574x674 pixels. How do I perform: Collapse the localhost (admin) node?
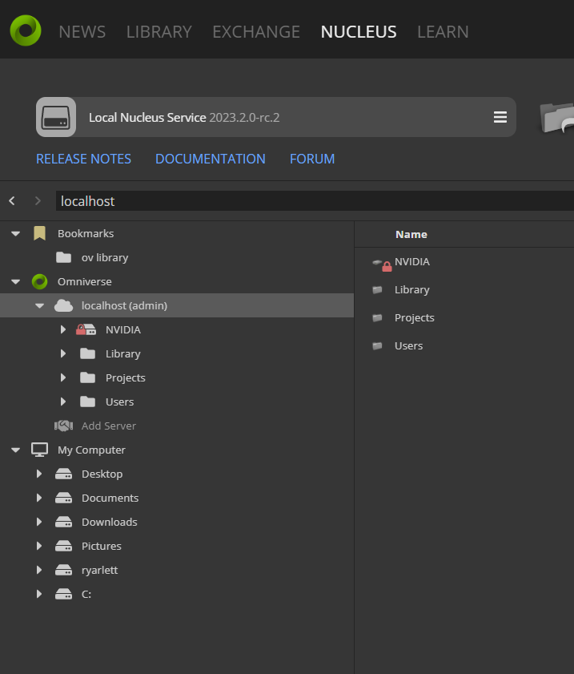point(39,306)
